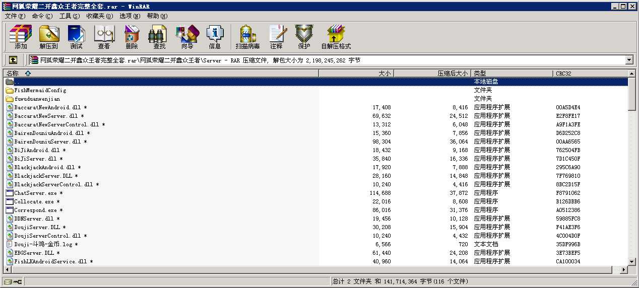Select FishLKAndroidService.dll file row
Viewport: 639px width, 288px height.
(316, 261)
